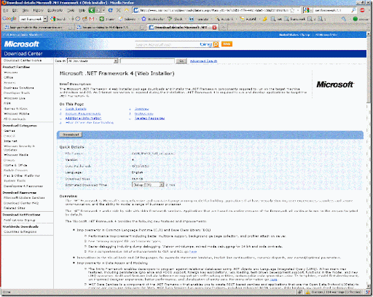373x297 pixels.
Task: Click the Google Toolbar Search button
Action: pos(58,19)
